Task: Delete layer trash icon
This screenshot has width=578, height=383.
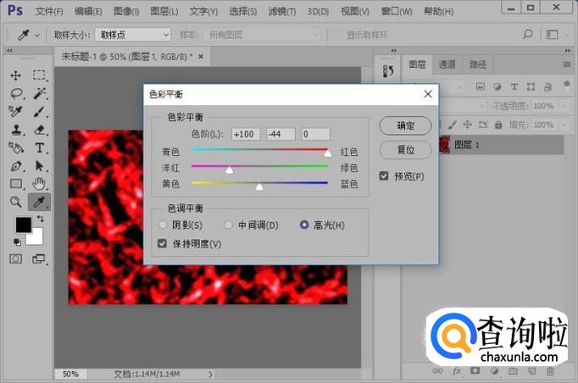Action: tap(550, 371)
